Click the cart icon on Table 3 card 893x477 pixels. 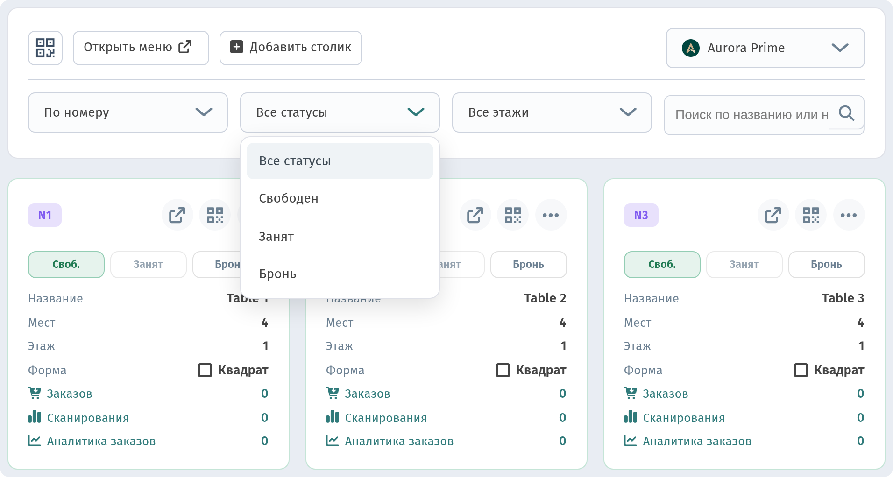tap(631, 393)
